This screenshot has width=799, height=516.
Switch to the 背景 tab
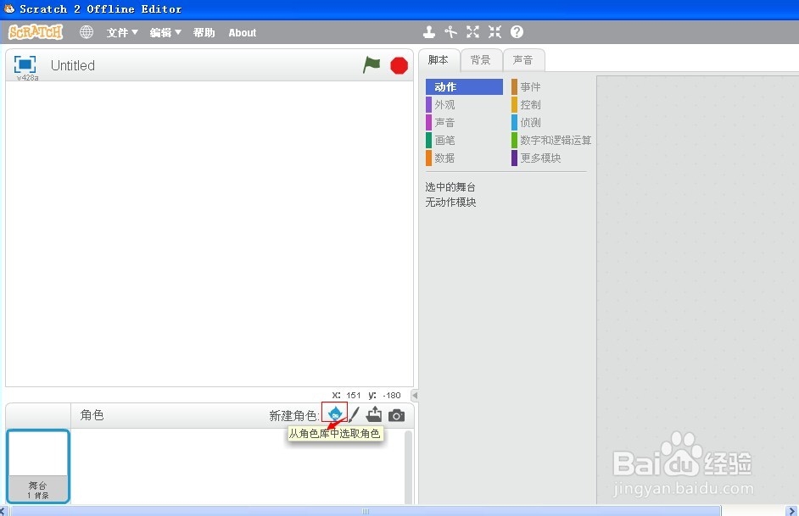pos(481,60)
